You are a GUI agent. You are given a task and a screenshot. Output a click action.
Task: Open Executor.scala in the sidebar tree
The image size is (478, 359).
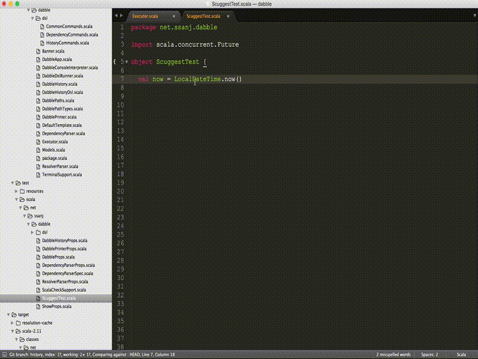click(x=55, y=142)
